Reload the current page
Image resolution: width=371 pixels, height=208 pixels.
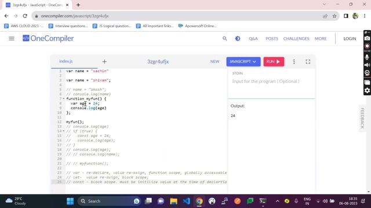[x=25, y=16]
